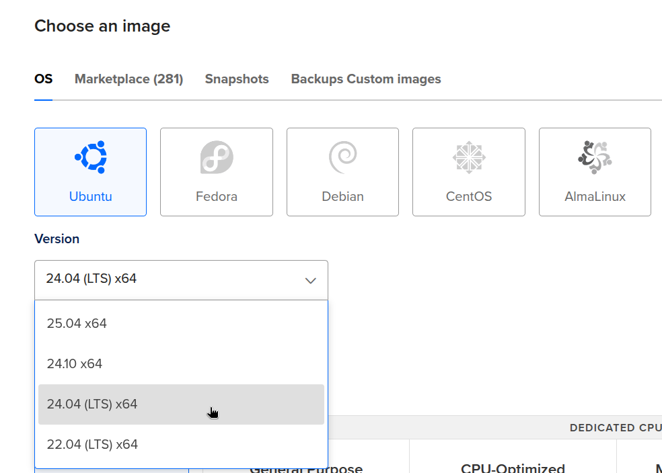Open the Snapshots tab
This screenshot has width=662, height=473.
(237, 79)
